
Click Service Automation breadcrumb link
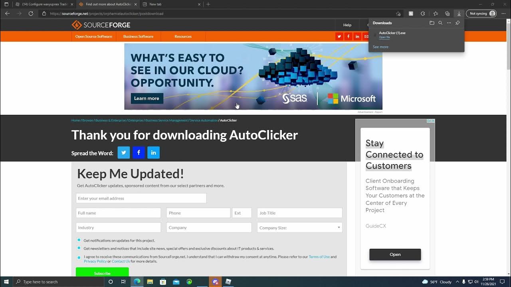[x=204, y=120]
